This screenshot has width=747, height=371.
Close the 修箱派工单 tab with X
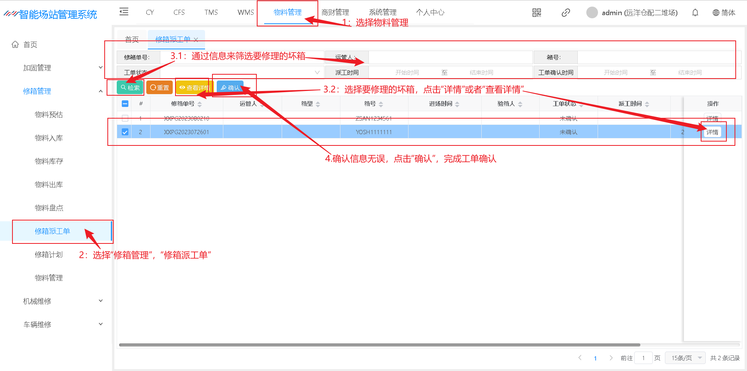[x=196, y=40]
